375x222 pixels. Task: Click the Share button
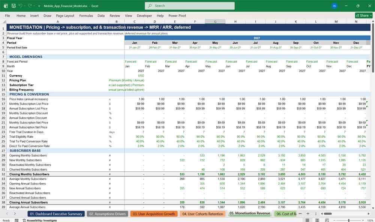click(x=364, y=15)
